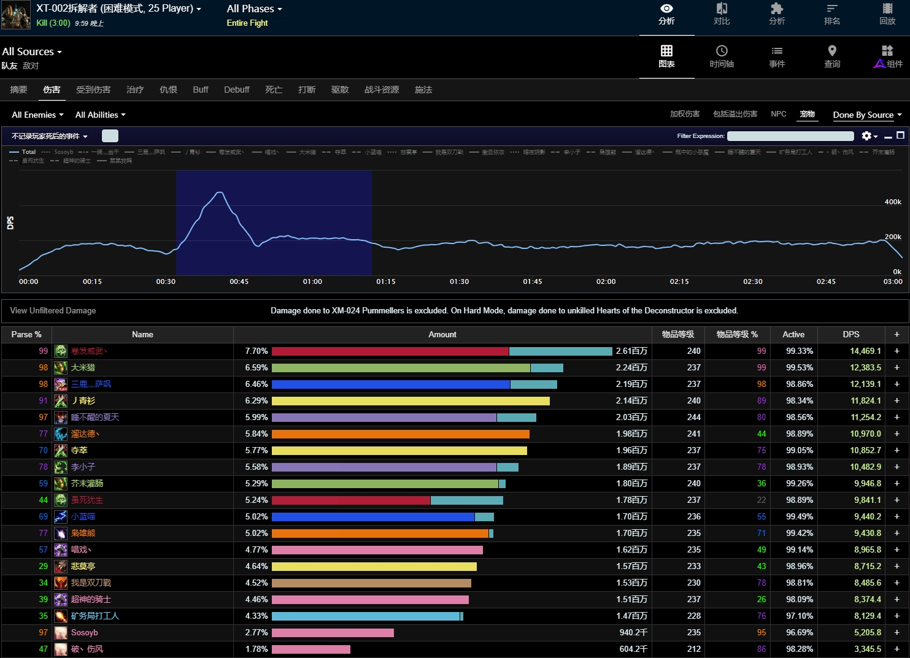910x658 pixels.
Task: Open the puzzle-piece 分析 section
Action: [777, 14]
